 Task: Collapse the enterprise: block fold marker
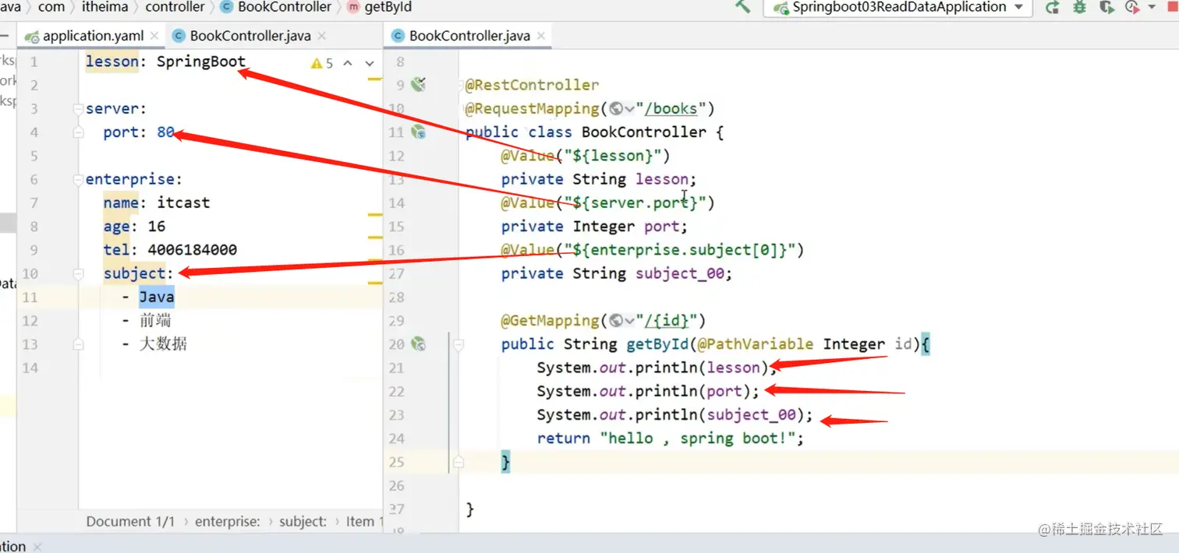(78, 180)
